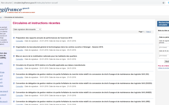Click the Legifrance logo

[x=17, y=10]
